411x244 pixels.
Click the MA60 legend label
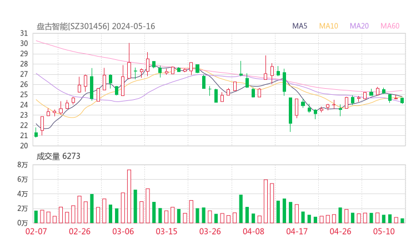[x=390, y=26]
